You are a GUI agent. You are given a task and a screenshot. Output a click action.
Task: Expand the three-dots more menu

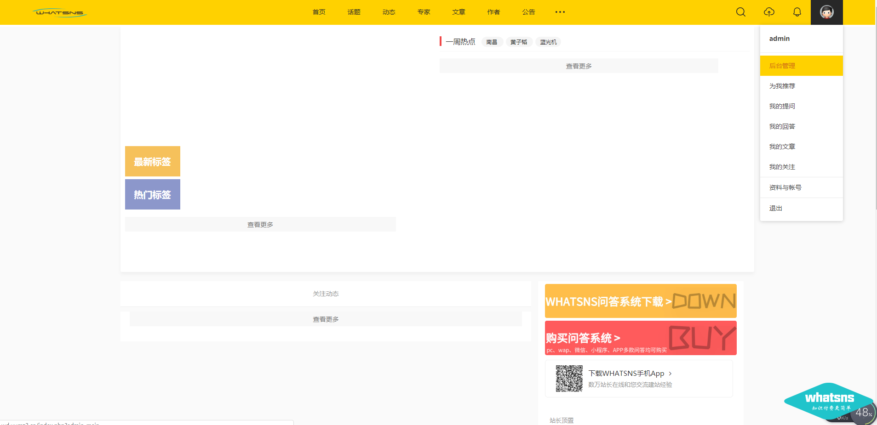tap(560, 12)
